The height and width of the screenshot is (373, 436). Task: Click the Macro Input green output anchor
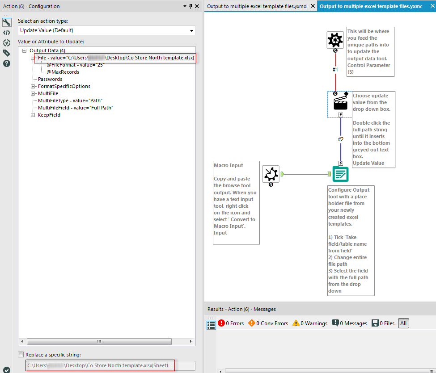282,174
